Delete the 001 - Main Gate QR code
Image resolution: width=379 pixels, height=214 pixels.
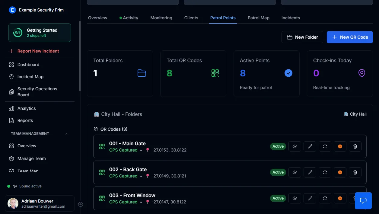(355, 146)
